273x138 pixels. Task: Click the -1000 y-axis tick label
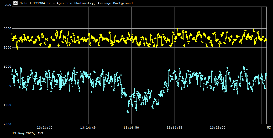point(6,105)
